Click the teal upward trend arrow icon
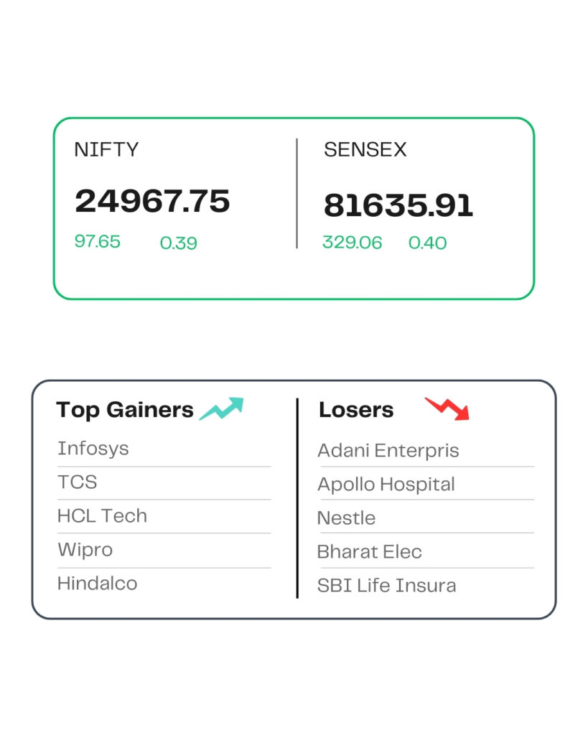 pos(221,408)
